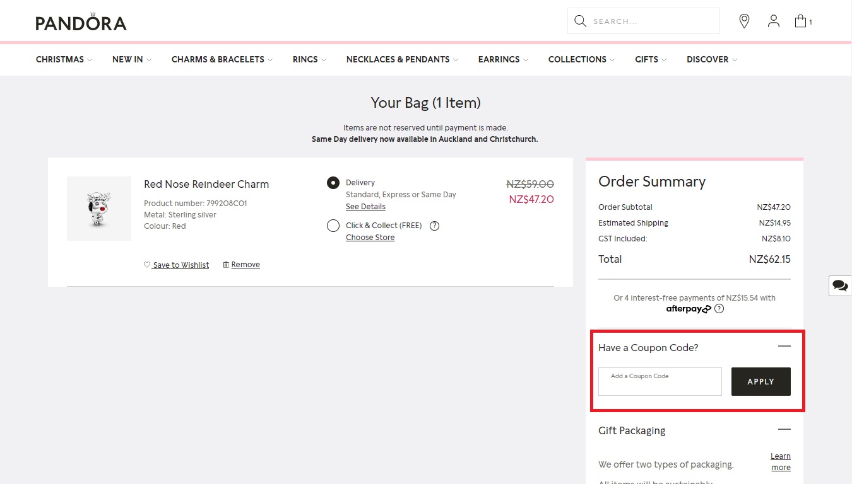Screen dimensions: 852x484
Task: Remove the Red Nose Reindeer Charm
Action: coord(241,265)
